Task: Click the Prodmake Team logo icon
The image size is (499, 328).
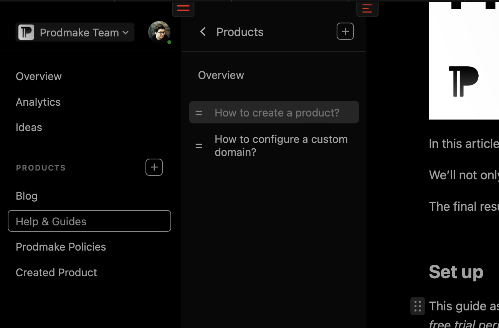Action: click(x=26, y=33)
